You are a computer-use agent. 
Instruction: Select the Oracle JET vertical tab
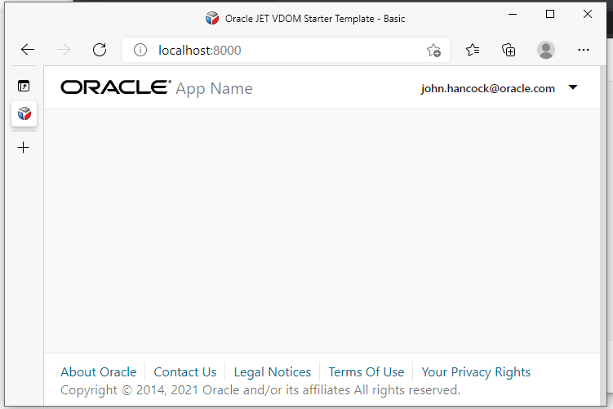[24, 113]
